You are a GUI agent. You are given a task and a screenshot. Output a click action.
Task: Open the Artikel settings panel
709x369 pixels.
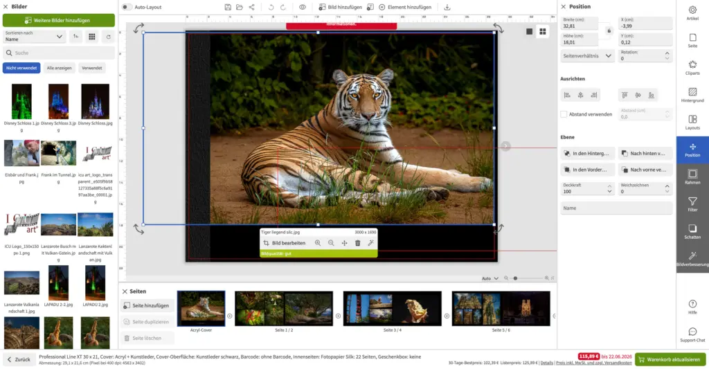coord(692,13)
